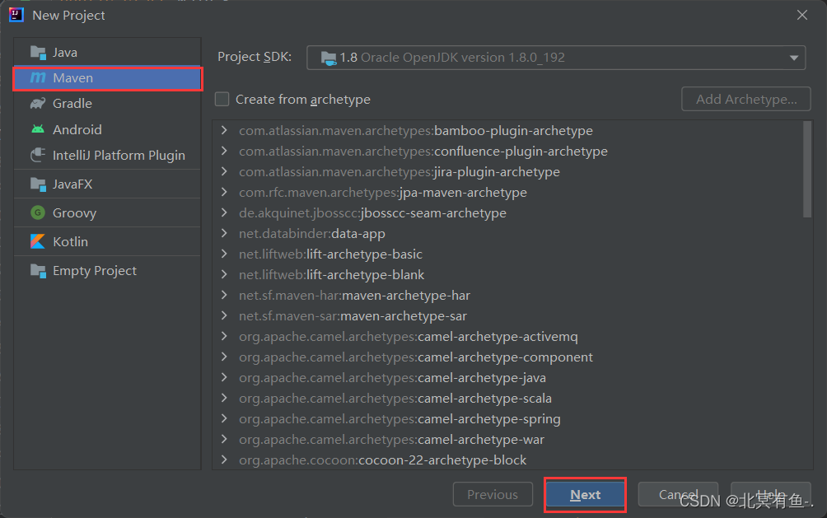
Task: Click the Maven m icon
Action: (38, 78)
